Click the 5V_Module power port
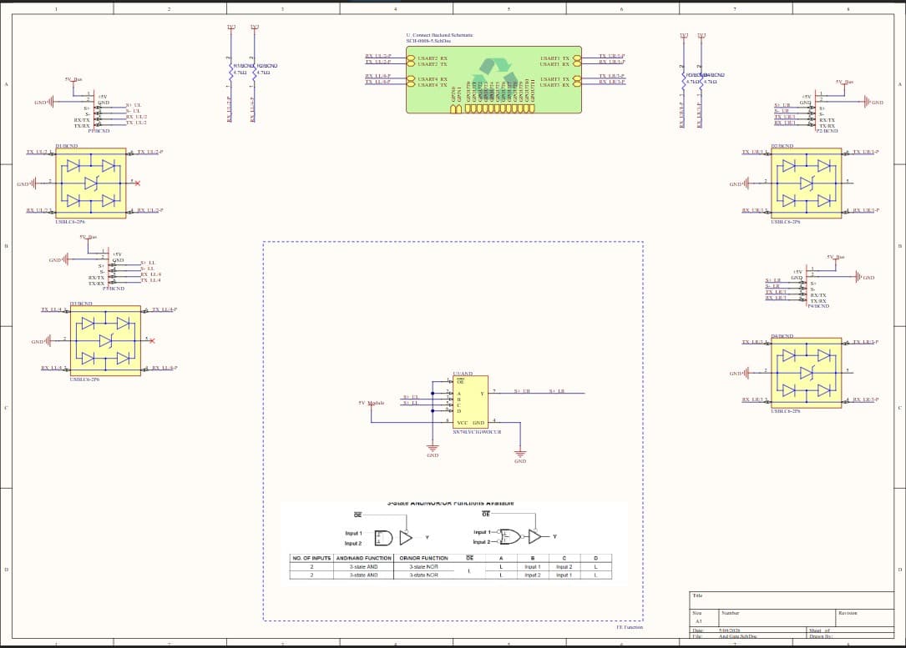 point(371,403)
